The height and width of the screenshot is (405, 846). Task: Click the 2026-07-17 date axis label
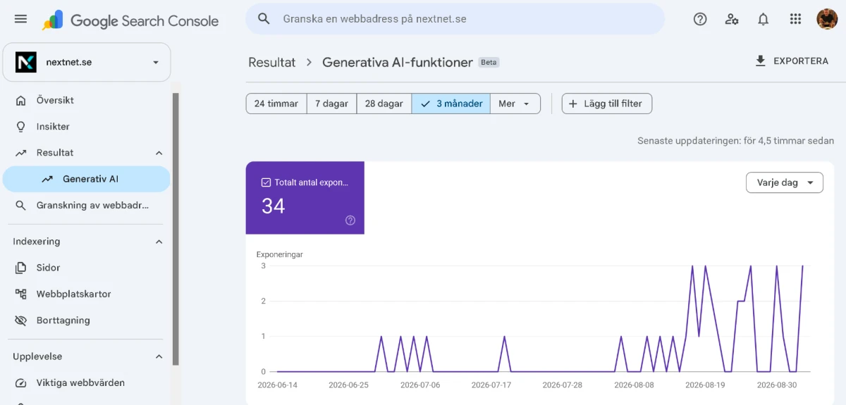coord(491,385)
